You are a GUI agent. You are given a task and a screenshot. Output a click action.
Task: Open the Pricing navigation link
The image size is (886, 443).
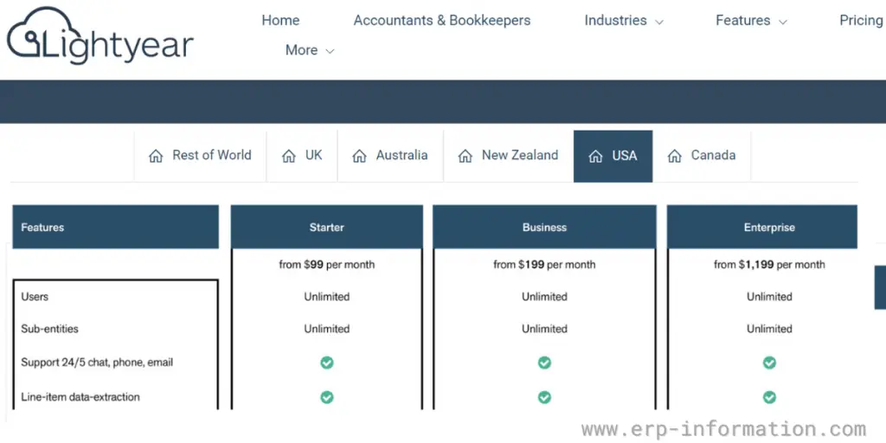click(861, 21)
